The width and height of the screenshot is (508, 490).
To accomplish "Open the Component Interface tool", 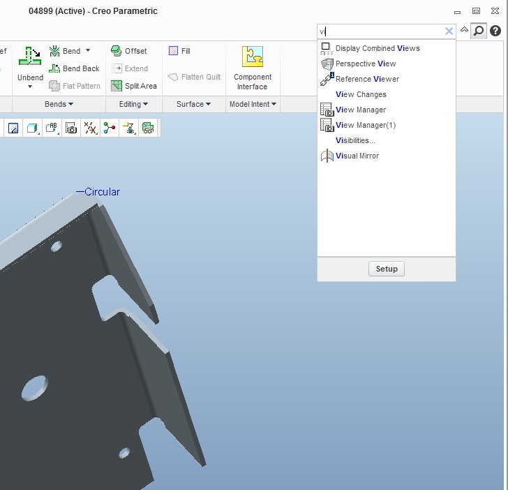I will click(x=253, y=68).
